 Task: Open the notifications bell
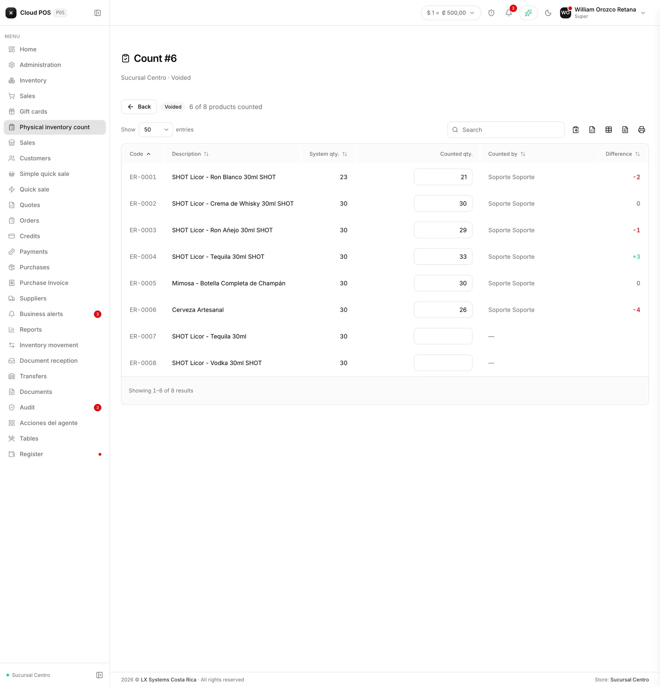(x=509, y=13)
